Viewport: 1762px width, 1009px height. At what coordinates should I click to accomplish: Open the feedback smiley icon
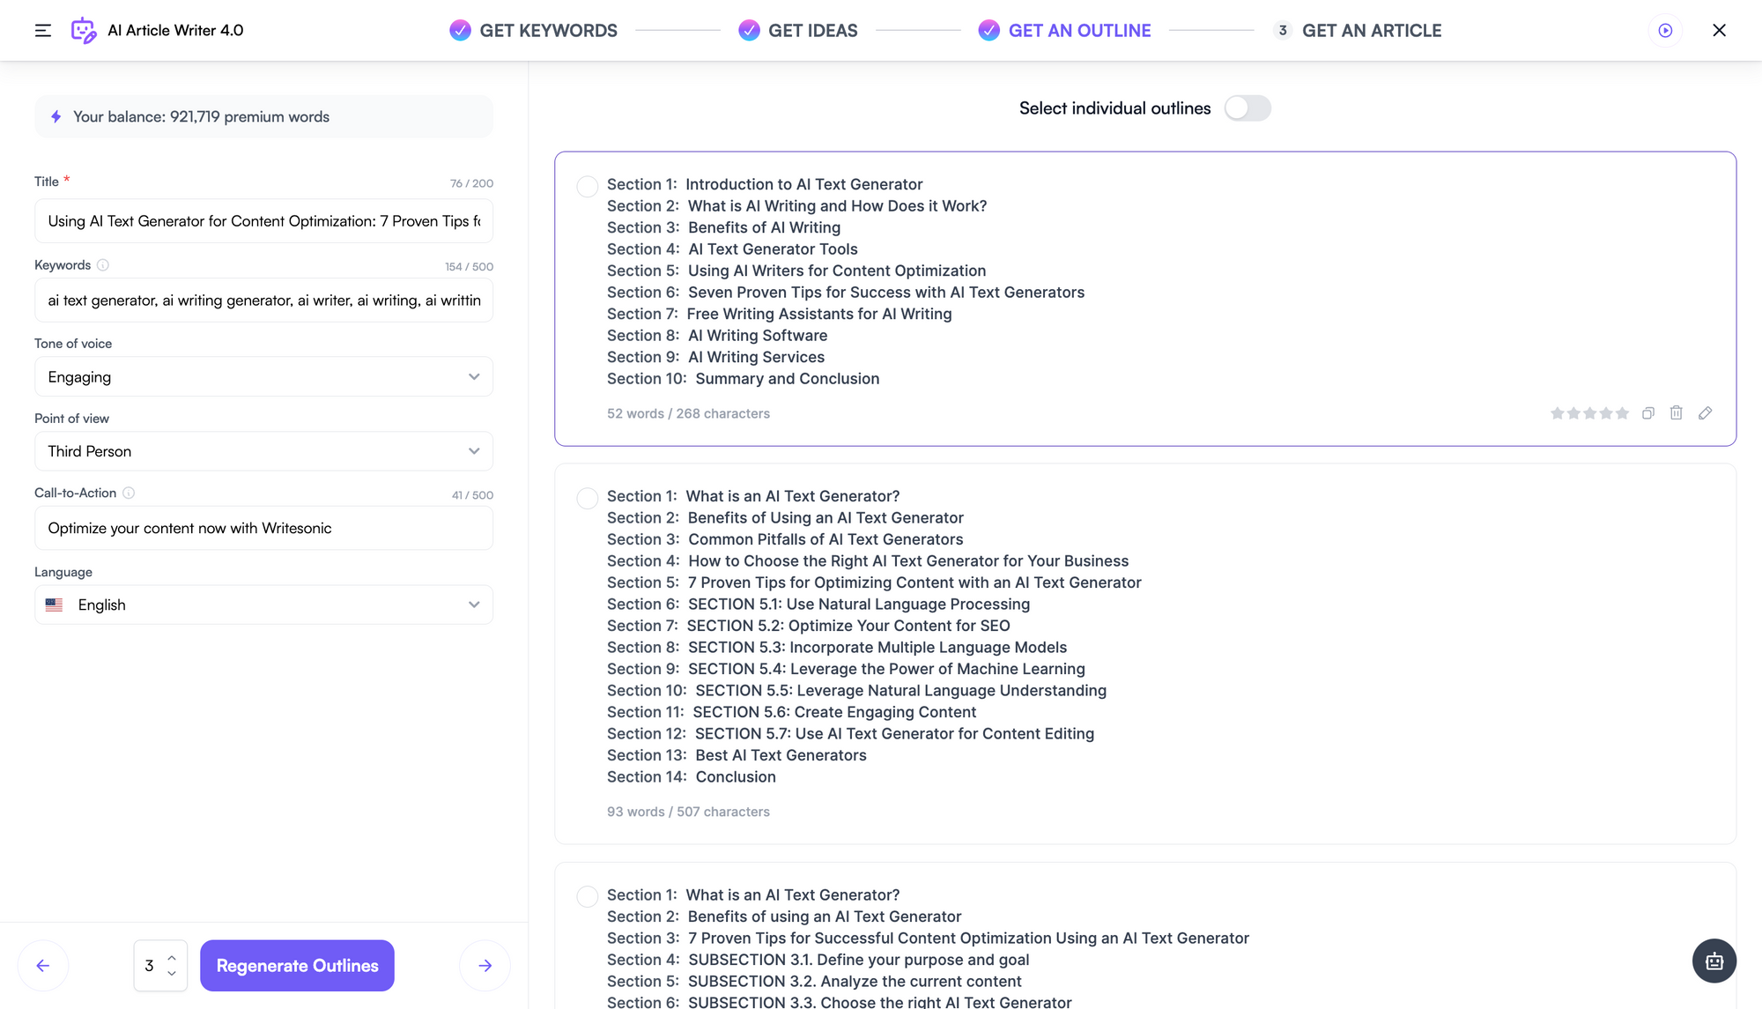[1714, 961]
